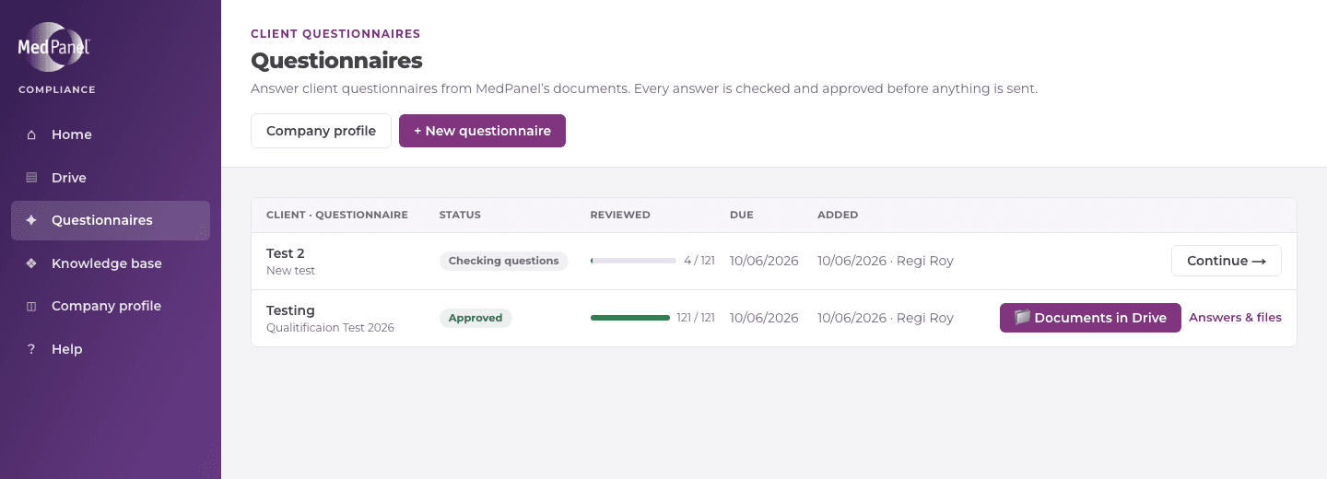Create a new questionnaire
Image resolution: width=1327 pixels, height=479 pixels.
(482, 131)
